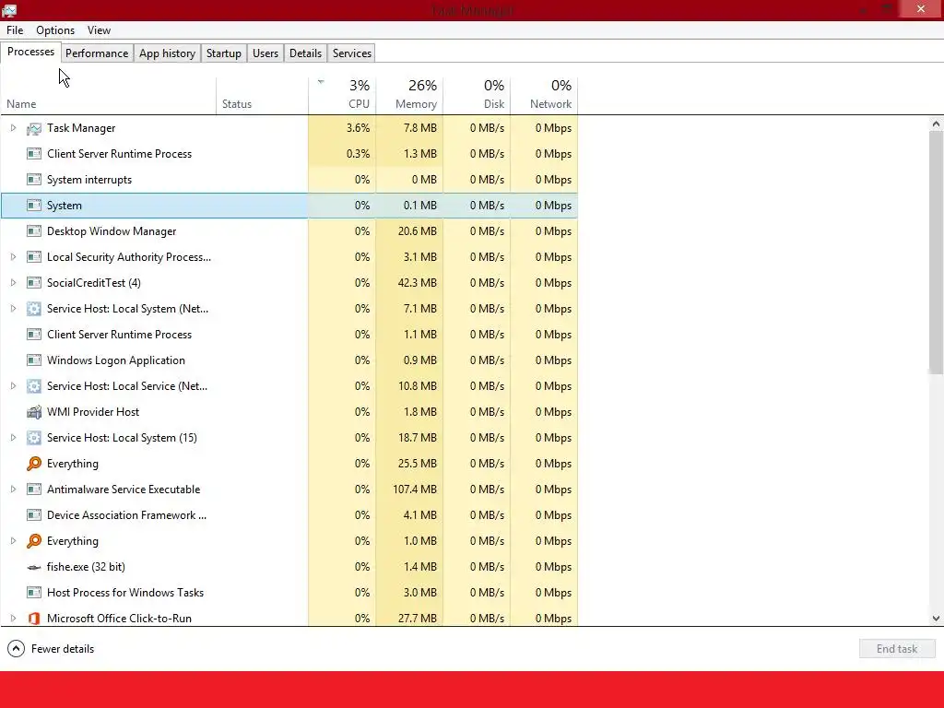
Task: Click the fishe.exe fish icon
Action: (x=34, y=567)
